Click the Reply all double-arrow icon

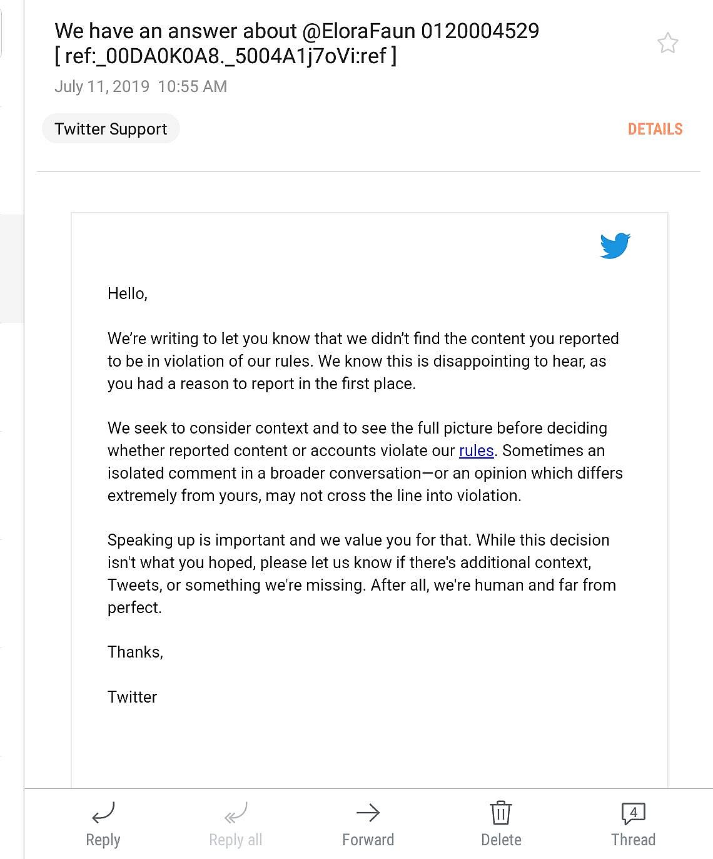pyautogui.click(x=236, y=812)
